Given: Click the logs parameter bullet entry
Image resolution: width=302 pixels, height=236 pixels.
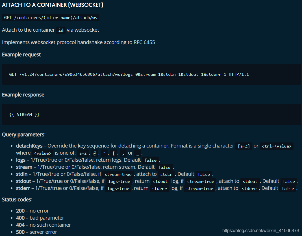Looking at the screenshot, I should pyautogui.click(x=21, y=160).
